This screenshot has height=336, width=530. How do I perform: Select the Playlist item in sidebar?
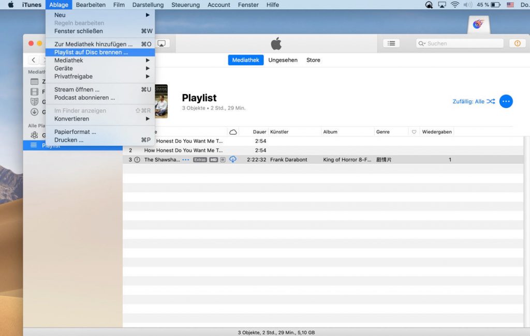click(x=72, y=146)
